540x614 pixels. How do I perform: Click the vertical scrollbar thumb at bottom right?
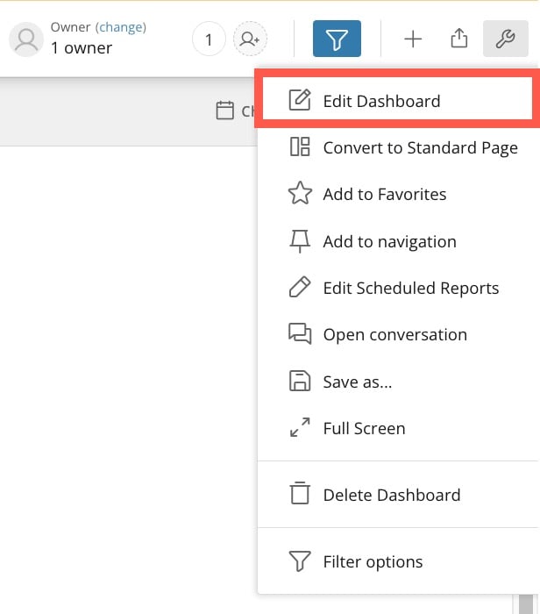[526, 603]
